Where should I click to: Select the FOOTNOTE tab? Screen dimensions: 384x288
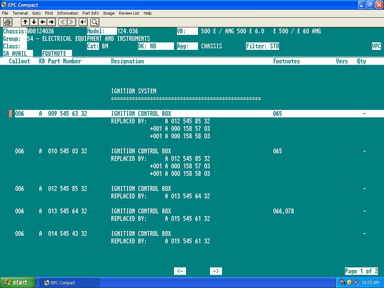point(54,54)
